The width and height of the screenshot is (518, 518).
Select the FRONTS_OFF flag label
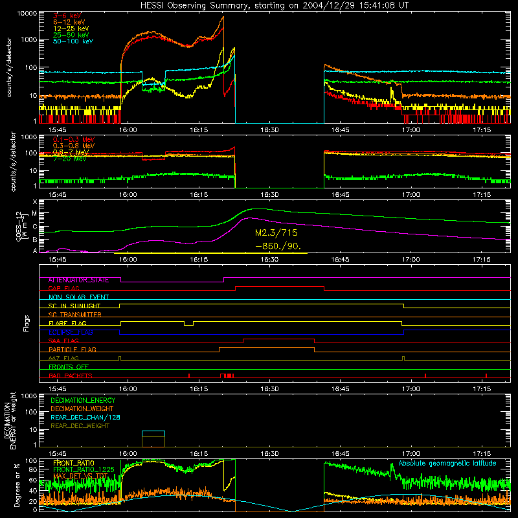(x=69, y=367)
